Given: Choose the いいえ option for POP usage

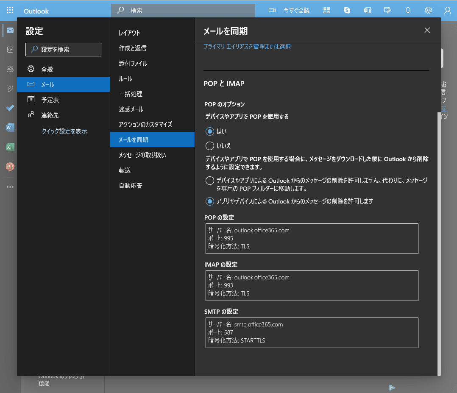Looking at the screenshot, I should (x=210, y=145).
